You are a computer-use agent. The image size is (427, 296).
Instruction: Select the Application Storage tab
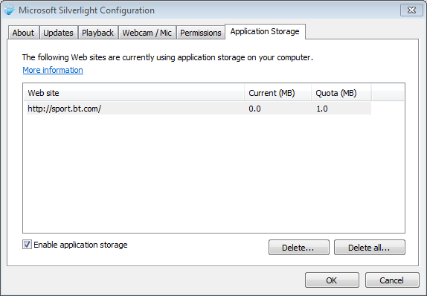tap(265, 31)
